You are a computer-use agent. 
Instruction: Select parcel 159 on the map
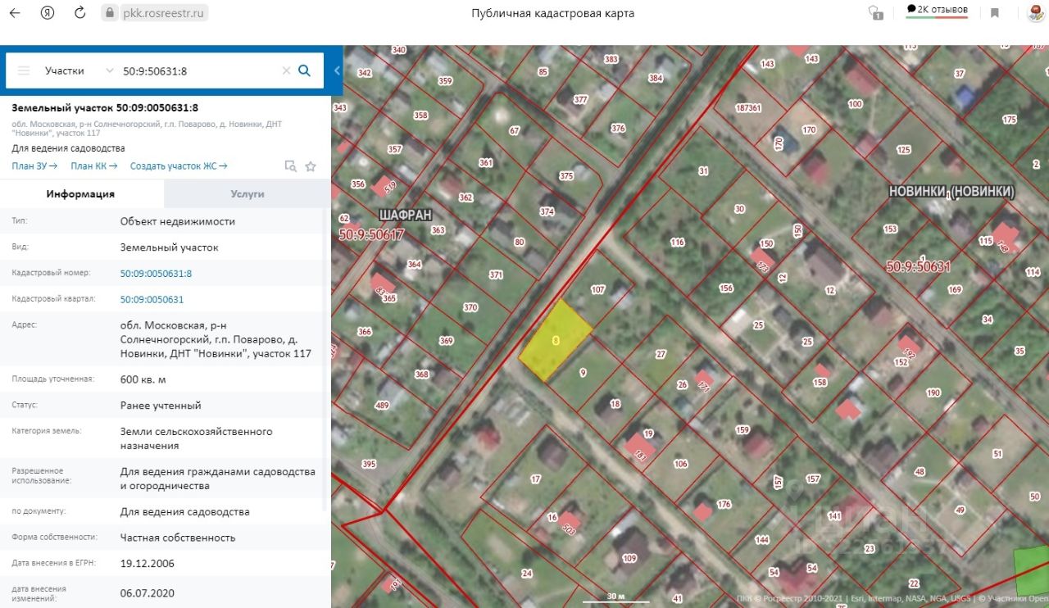tap(742, 429)
